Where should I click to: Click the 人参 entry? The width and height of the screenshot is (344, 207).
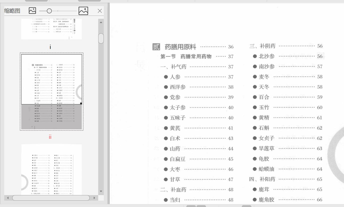pyautogui.click(x=199, y=77)
